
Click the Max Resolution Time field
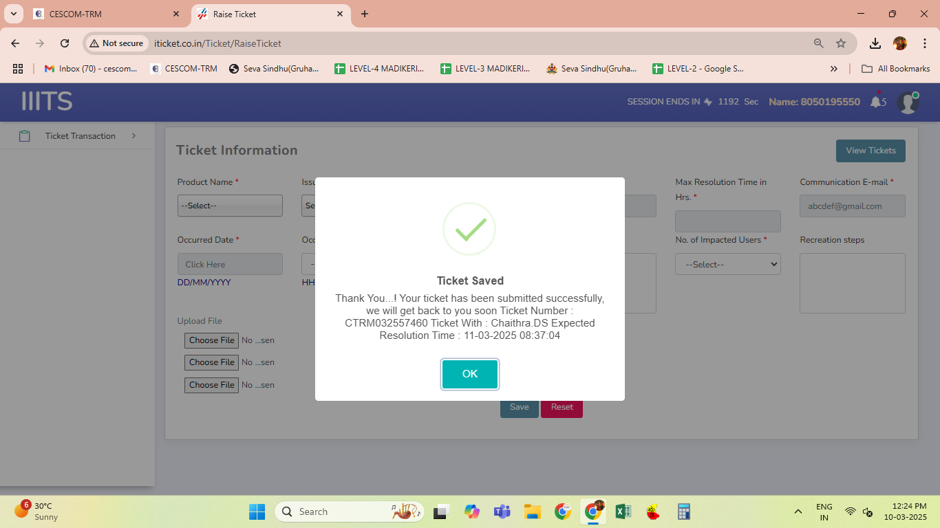coord(728,221)
